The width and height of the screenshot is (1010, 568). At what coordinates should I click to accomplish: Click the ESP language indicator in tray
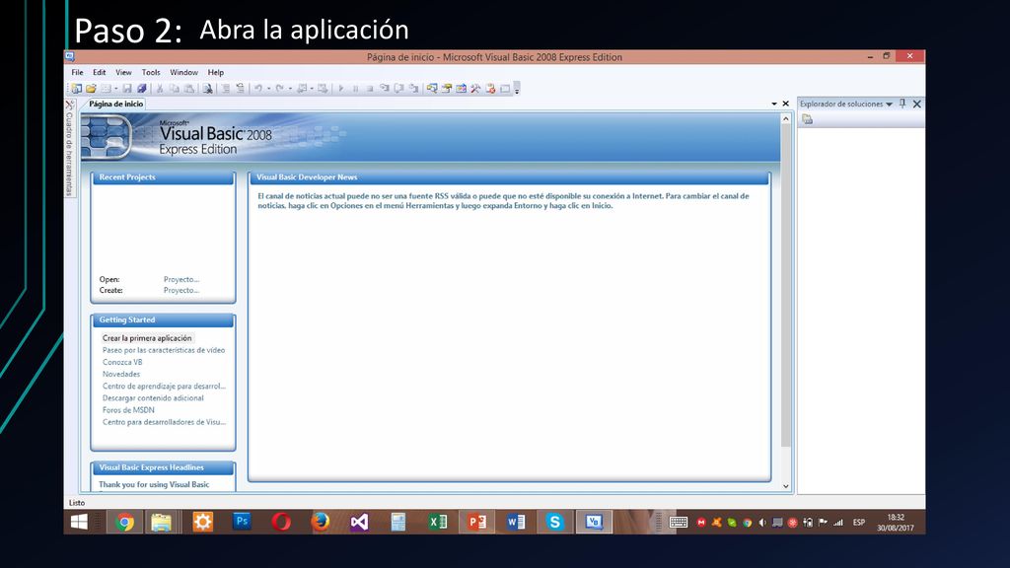859,523
